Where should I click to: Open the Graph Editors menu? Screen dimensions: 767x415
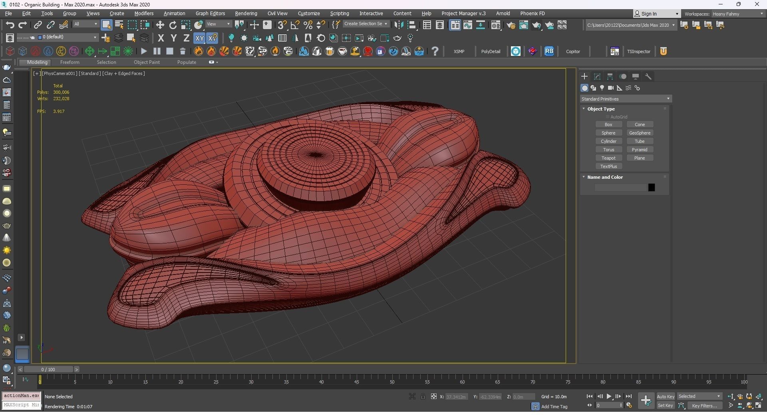pos(210,13)
